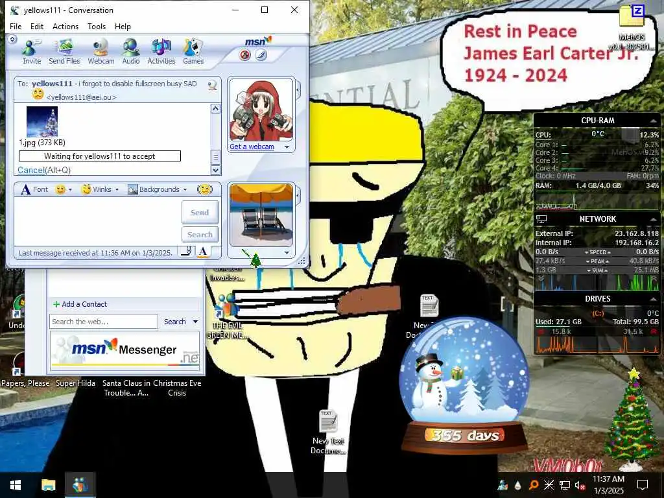The width and height of the screenshot is (664, 498).
Task: Open the File menu
Action: (x=16, y=26)
